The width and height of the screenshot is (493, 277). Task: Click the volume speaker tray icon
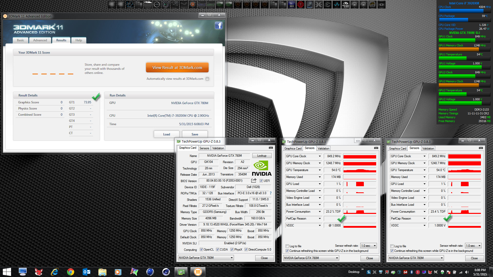pos(467,272)
